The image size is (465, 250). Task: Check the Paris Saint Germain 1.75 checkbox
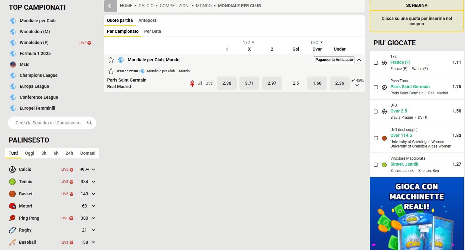pyautogui.click(x=376, y=87)
